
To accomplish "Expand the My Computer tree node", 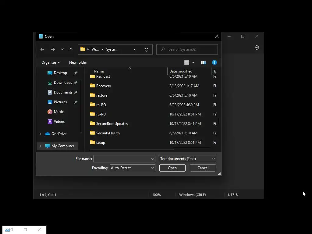I will pyautogui.click(x=41, y=146).
